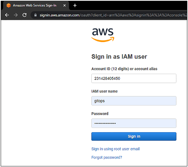Close the Amazon Web Services Sign-In tab

tap(65, 5)
